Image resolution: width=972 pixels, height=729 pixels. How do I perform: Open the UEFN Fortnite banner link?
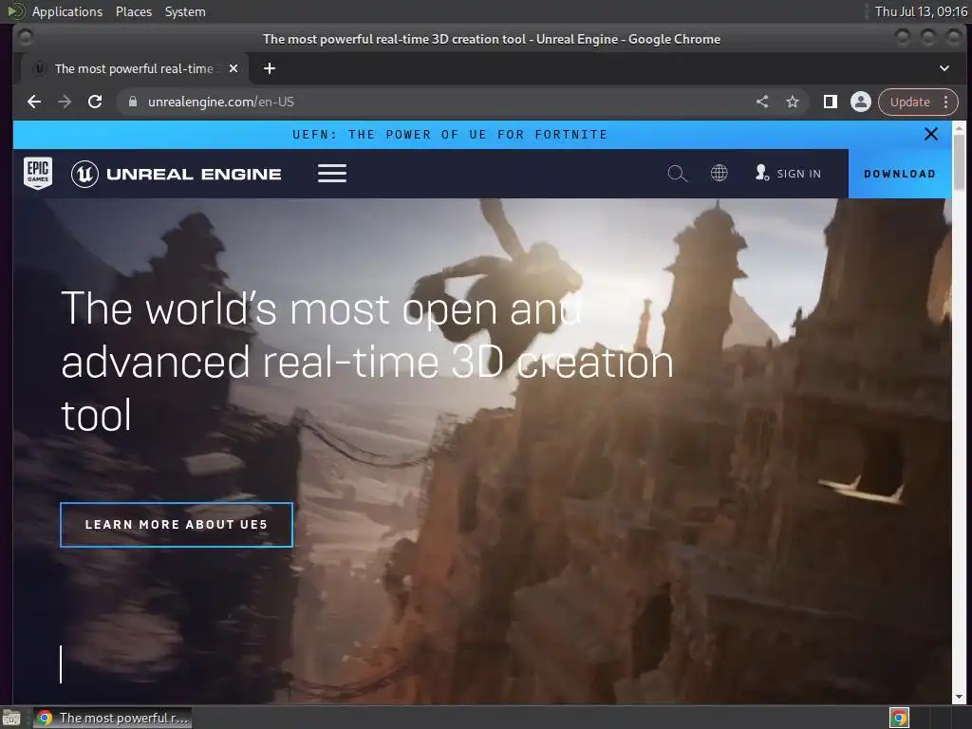pos(450,135)
